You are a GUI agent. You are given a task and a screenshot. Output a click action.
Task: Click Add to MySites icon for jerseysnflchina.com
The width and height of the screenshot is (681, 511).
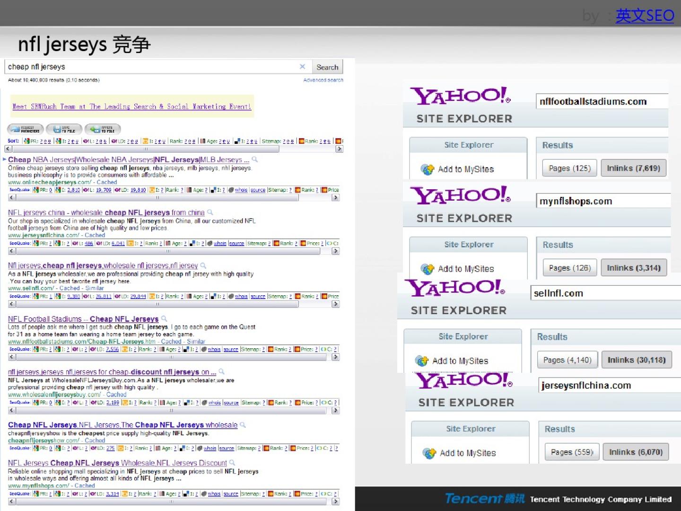(x=429, y=453)
